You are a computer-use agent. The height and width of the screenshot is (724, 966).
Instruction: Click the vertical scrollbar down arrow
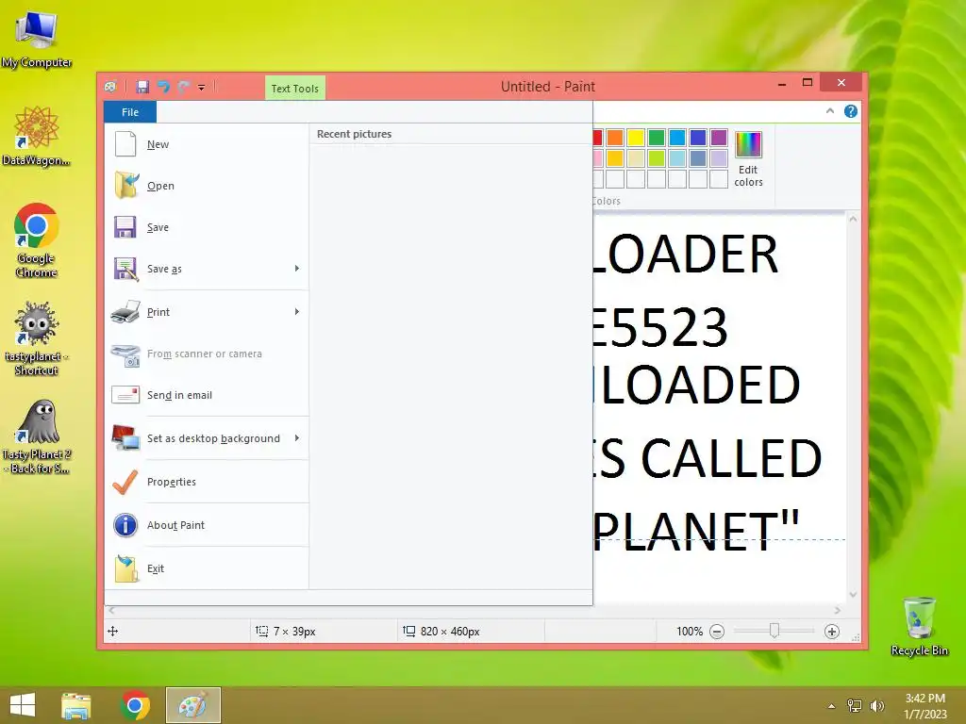[853, 594]
